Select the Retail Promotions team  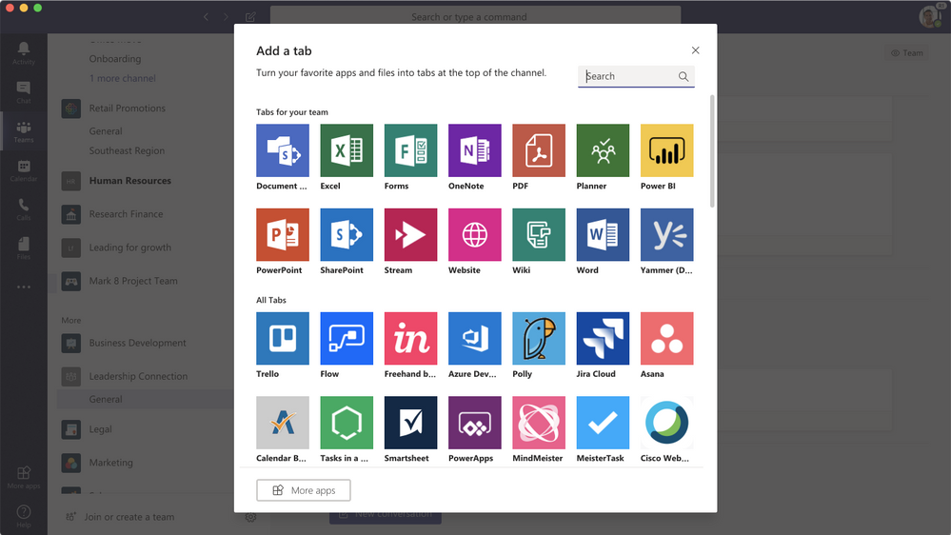[x=128, y=108]
